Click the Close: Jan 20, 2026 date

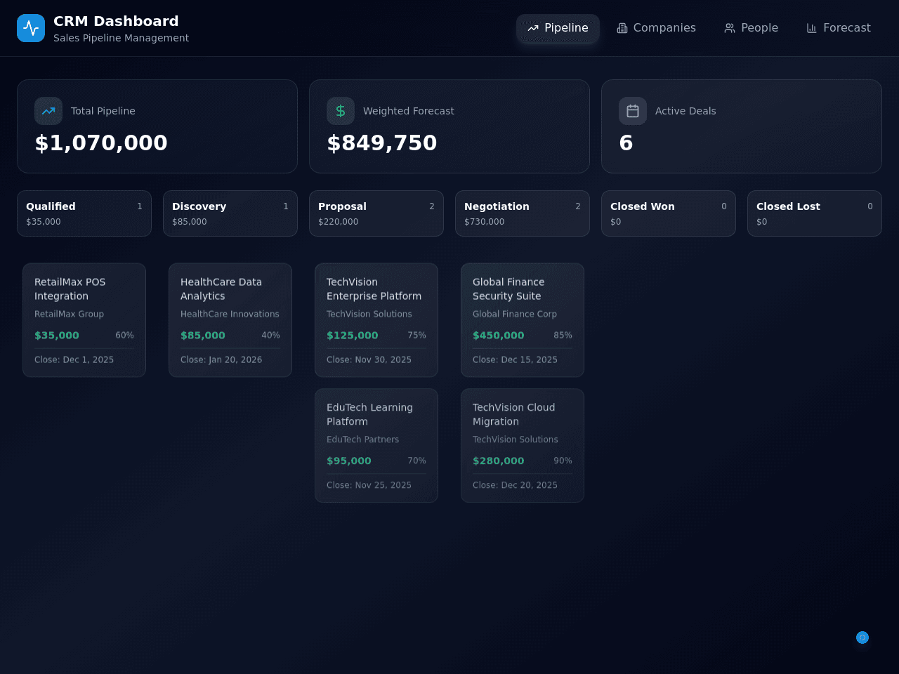221,359
